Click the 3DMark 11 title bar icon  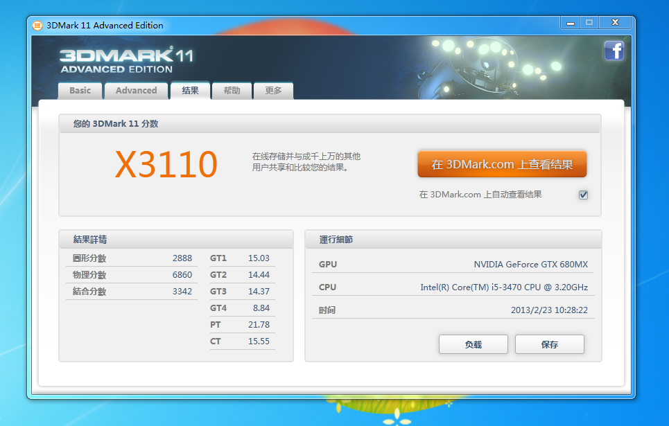[x=37, y=26]
